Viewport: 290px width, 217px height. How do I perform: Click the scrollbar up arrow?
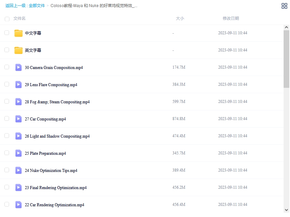pos(286,27)
